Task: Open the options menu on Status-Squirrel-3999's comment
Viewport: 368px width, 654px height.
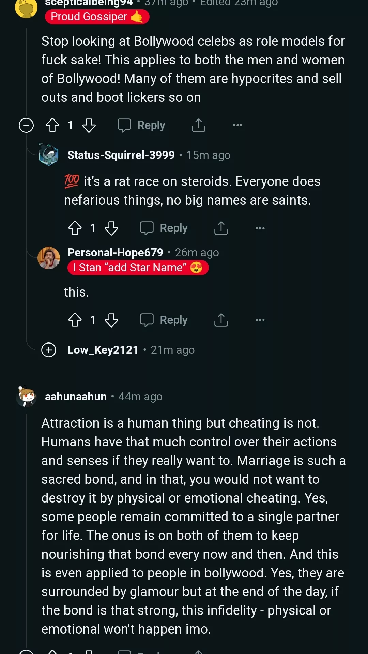Action: point(260,228)
